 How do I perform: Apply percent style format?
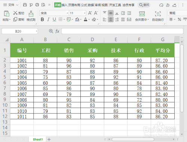180,19
